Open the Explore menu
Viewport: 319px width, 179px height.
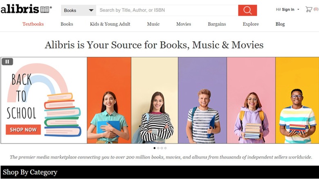pos(251,24)
